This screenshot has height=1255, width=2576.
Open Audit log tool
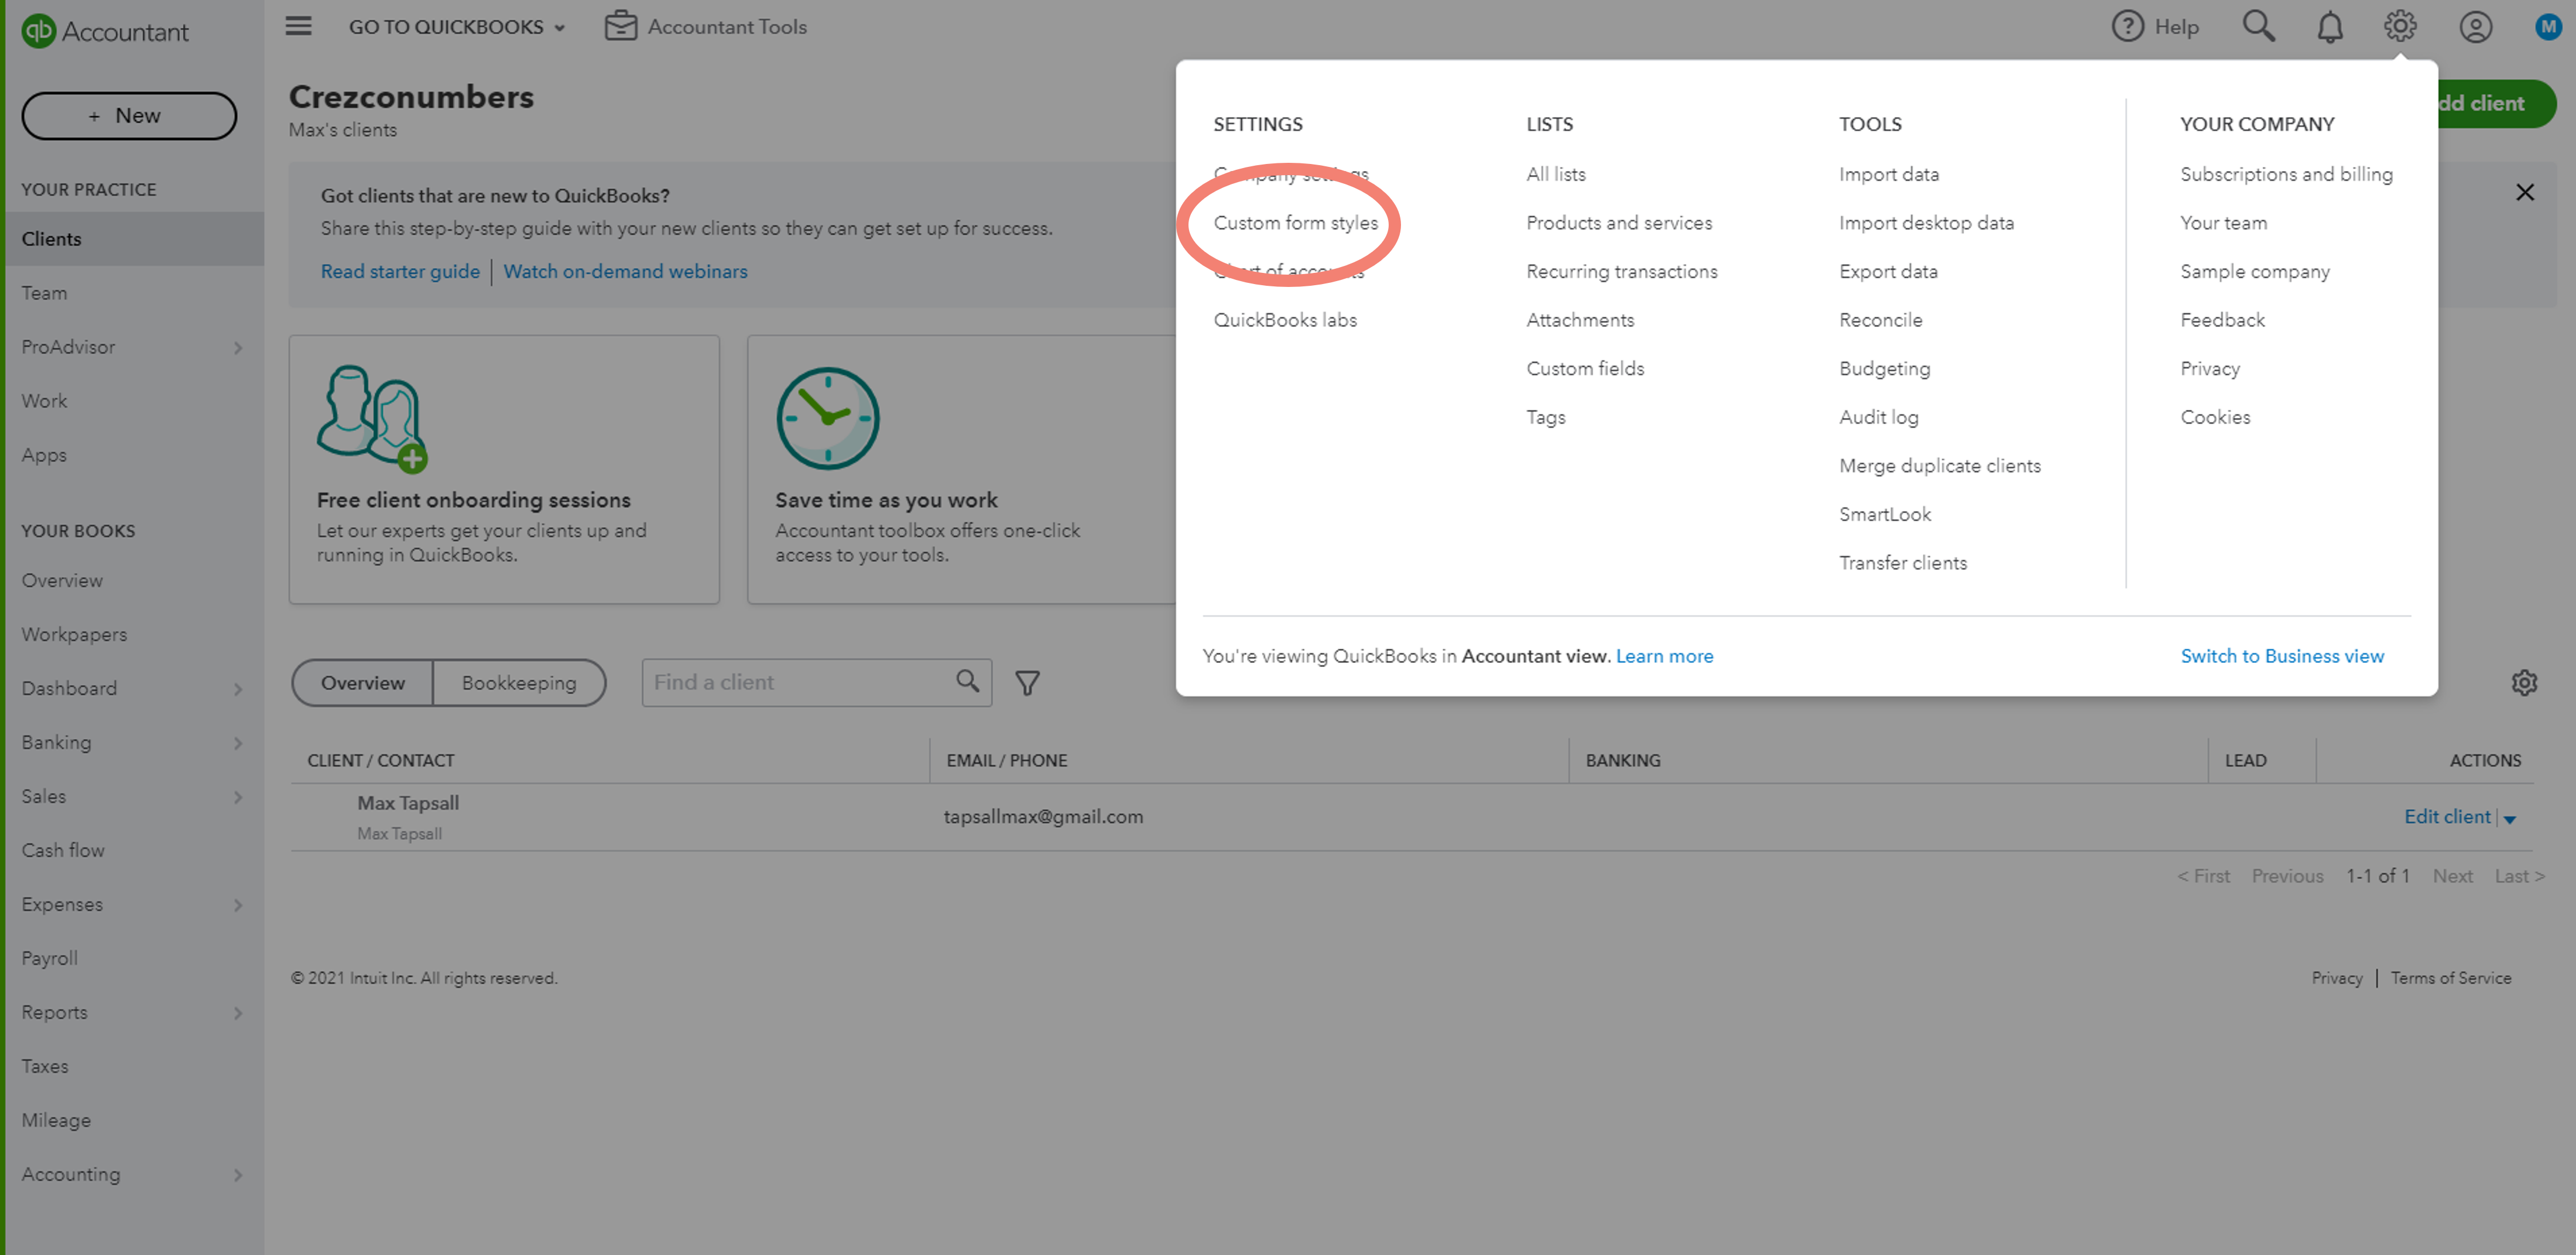[x=1878, y=417]
